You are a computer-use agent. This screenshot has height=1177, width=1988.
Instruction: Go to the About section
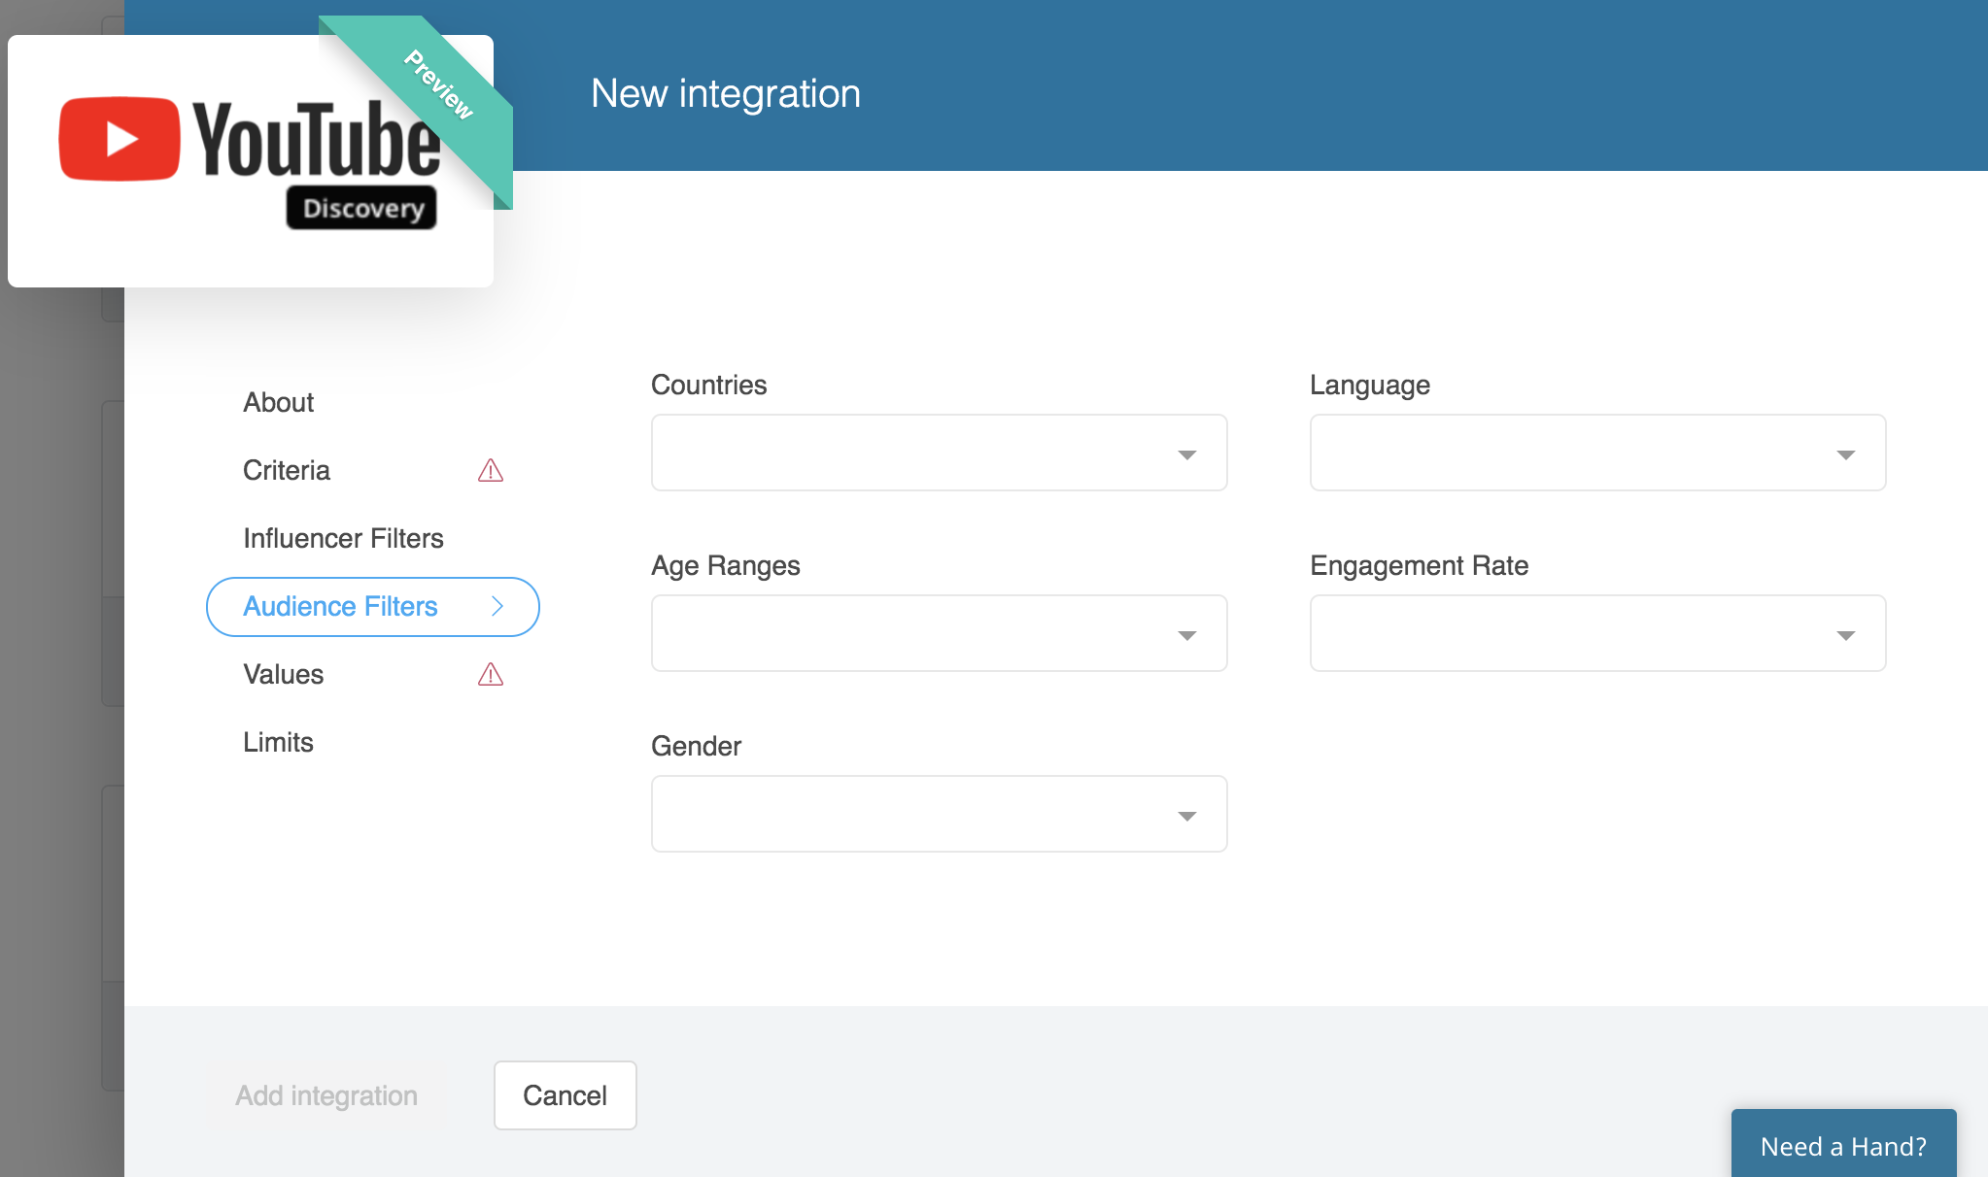[x=279, y=402]
